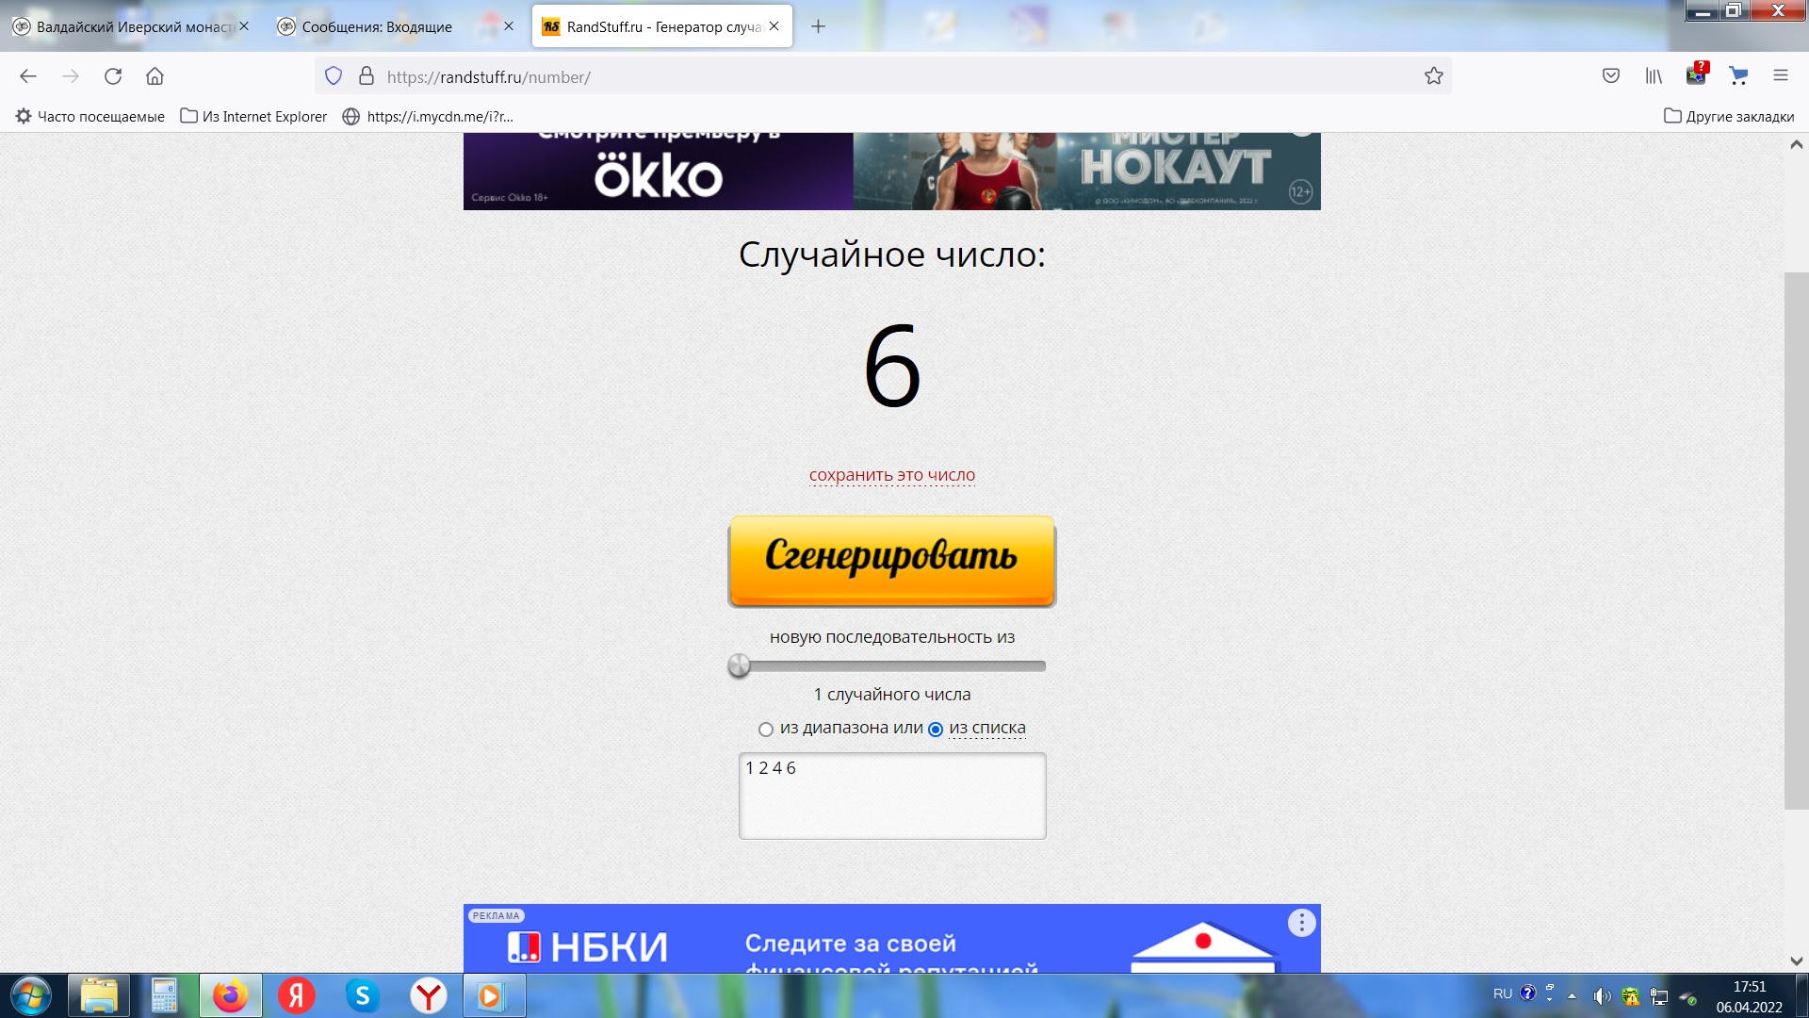Show hidden system tray icons
This screenshot has width=1809, height=1018.
[1572, 995]
